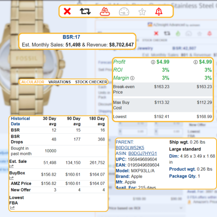Click the Historical Data header
This screenshot has height=217, width=217.
(x=20, y=121)
